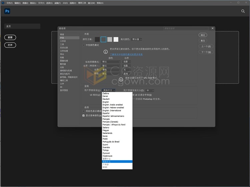Viewport: 250px width, 187px height.
Task: Open the 滤镜(T) menu
Action: click(58, 3)
